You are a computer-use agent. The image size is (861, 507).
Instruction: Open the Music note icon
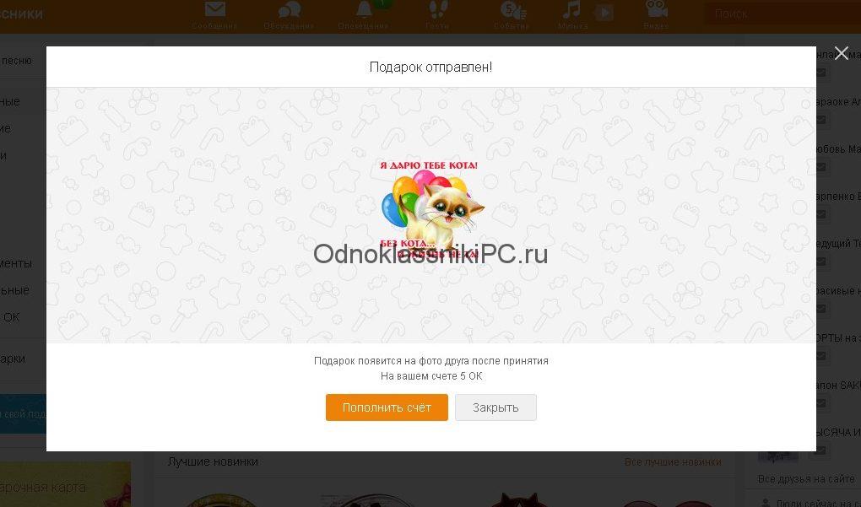point(571,10)
